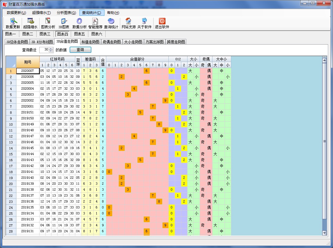Viewport: 333px width, 248px height.
Task: Open the 超强缩水 tool
Action: 30,21
